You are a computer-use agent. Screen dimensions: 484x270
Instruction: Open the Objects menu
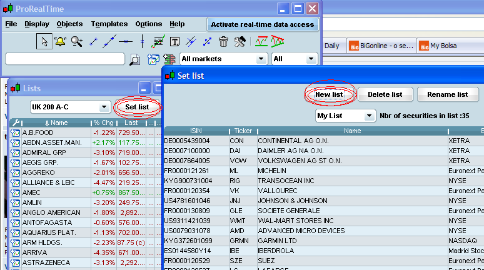pyautogui.click(x=69, y=24)
